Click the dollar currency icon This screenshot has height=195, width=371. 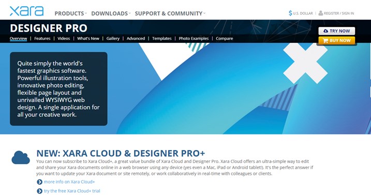click(x=290, y=13)
